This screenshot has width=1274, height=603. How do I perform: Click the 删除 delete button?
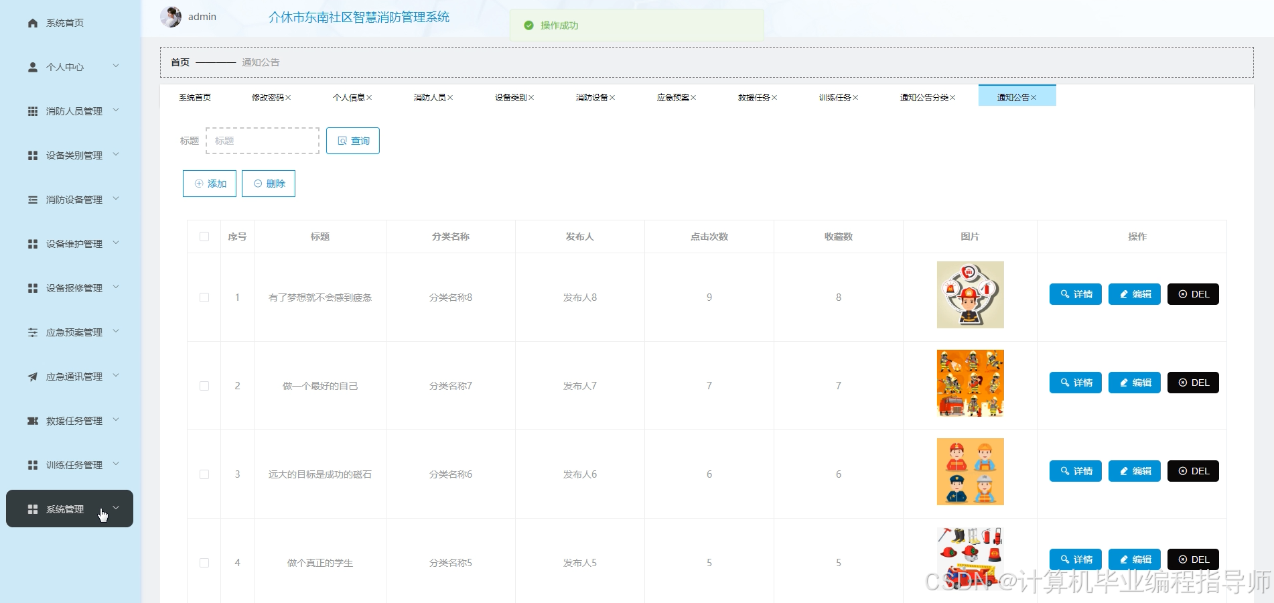[x=269, y=184]
